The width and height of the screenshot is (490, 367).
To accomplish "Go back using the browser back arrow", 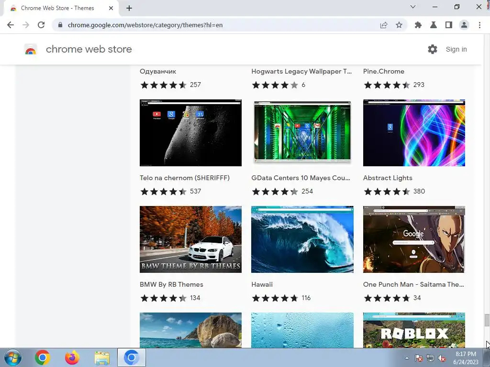I will 11,25.
